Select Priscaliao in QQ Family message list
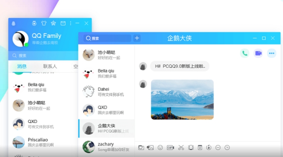The height and width of the screenshot is (157, 283). (x=43, y=142)
